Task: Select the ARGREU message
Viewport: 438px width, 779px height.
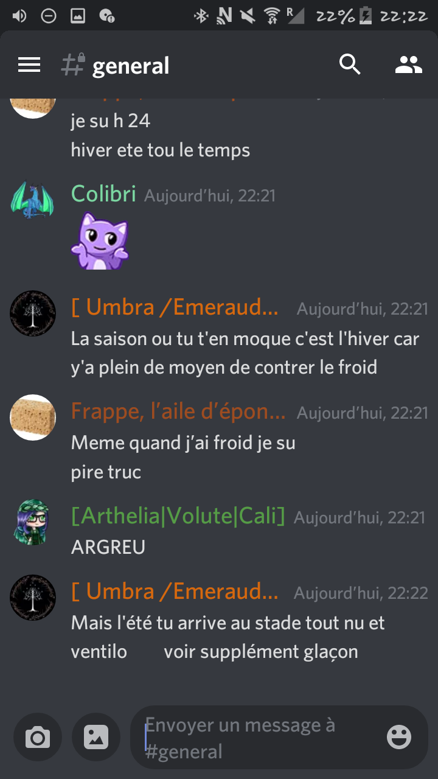Action: [108, 547]
